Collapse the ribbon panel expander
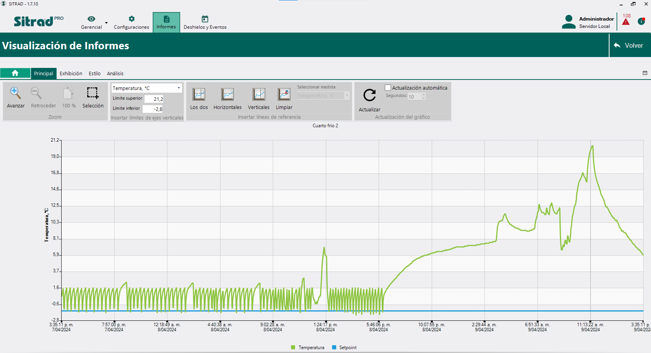 645,73
